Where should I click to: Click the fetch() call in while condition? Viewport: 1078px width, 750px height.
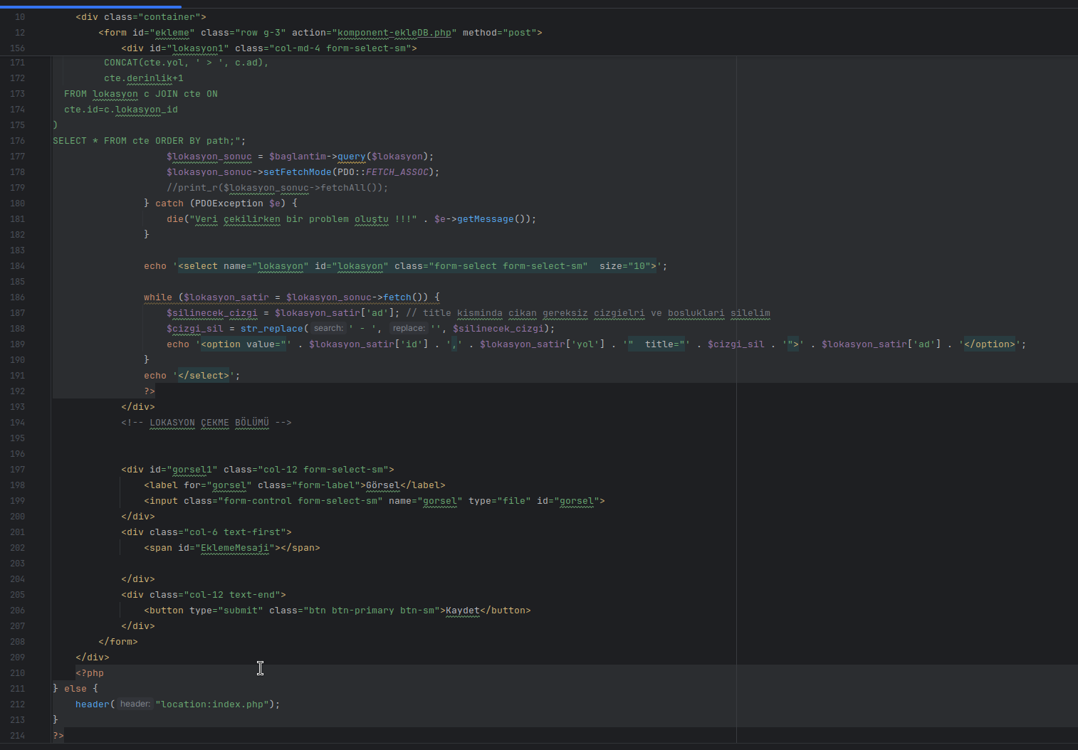coord(406,297)
